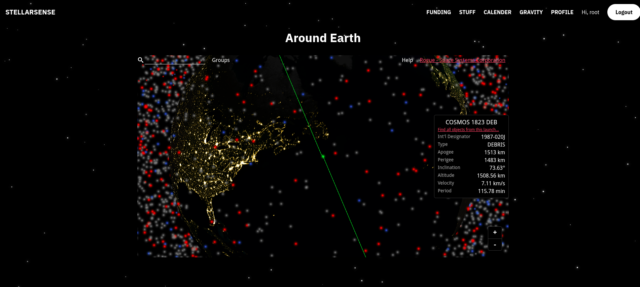
Task: Click the 1987-020J designator value
Action: coord(493,137)
